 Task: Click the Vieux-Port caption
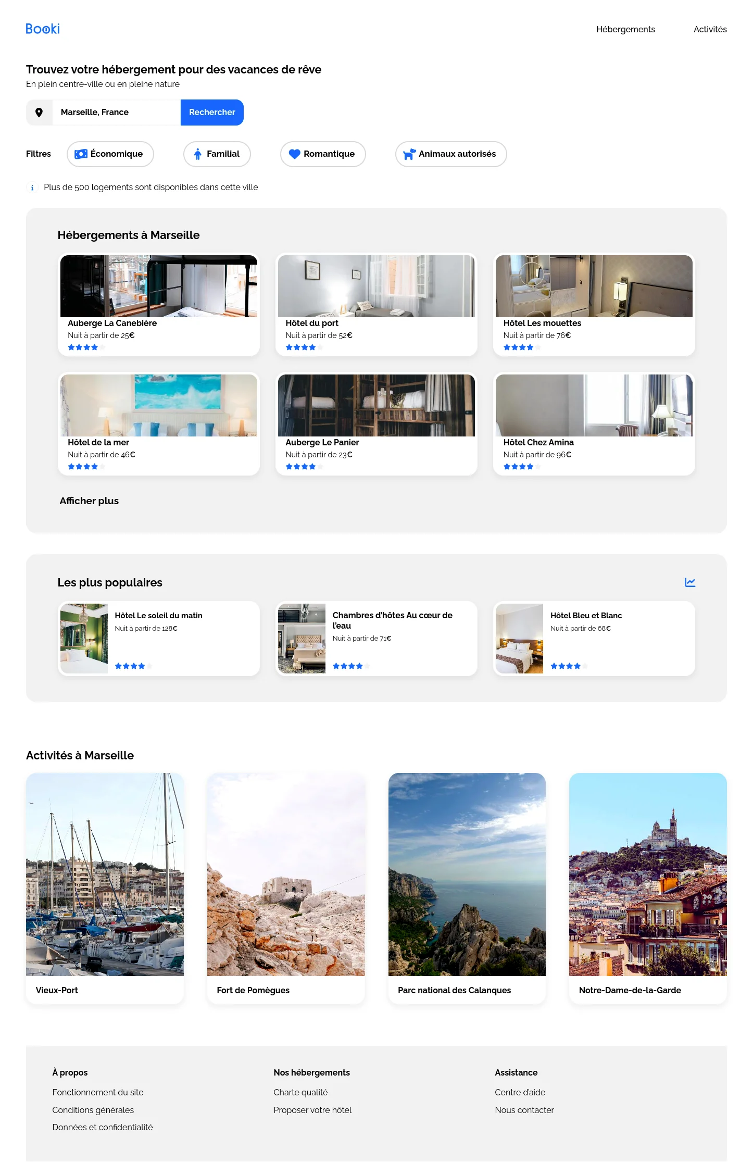[x=57, y=990]
